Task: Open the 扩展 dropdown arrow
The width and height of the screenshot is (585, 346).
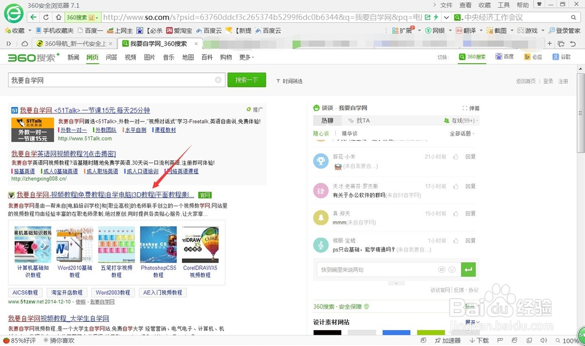Action: [x=419, y=30]
